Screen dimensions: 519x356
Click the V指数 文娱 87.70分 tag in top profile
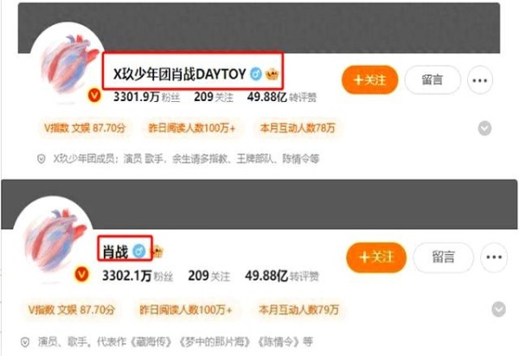[85, 128]
